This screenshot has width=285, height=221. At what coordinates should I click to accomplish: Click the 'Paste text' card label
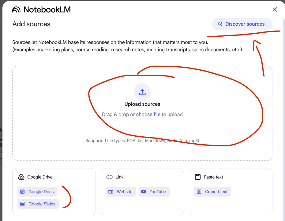213,177
